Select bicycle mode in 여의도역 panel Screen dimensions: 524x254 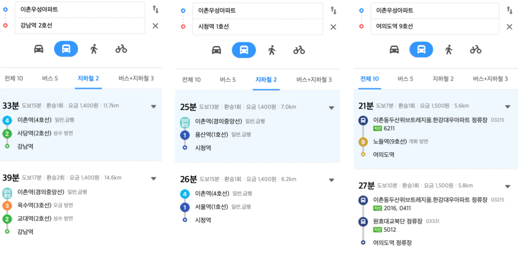point(476,50)
